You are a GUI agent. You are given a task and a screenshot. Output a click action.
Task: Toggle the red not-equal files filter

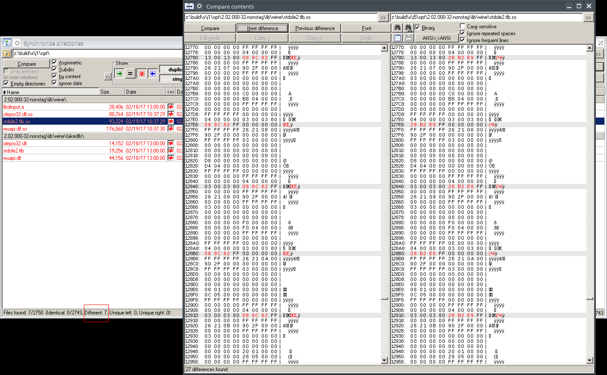point(142,73)
